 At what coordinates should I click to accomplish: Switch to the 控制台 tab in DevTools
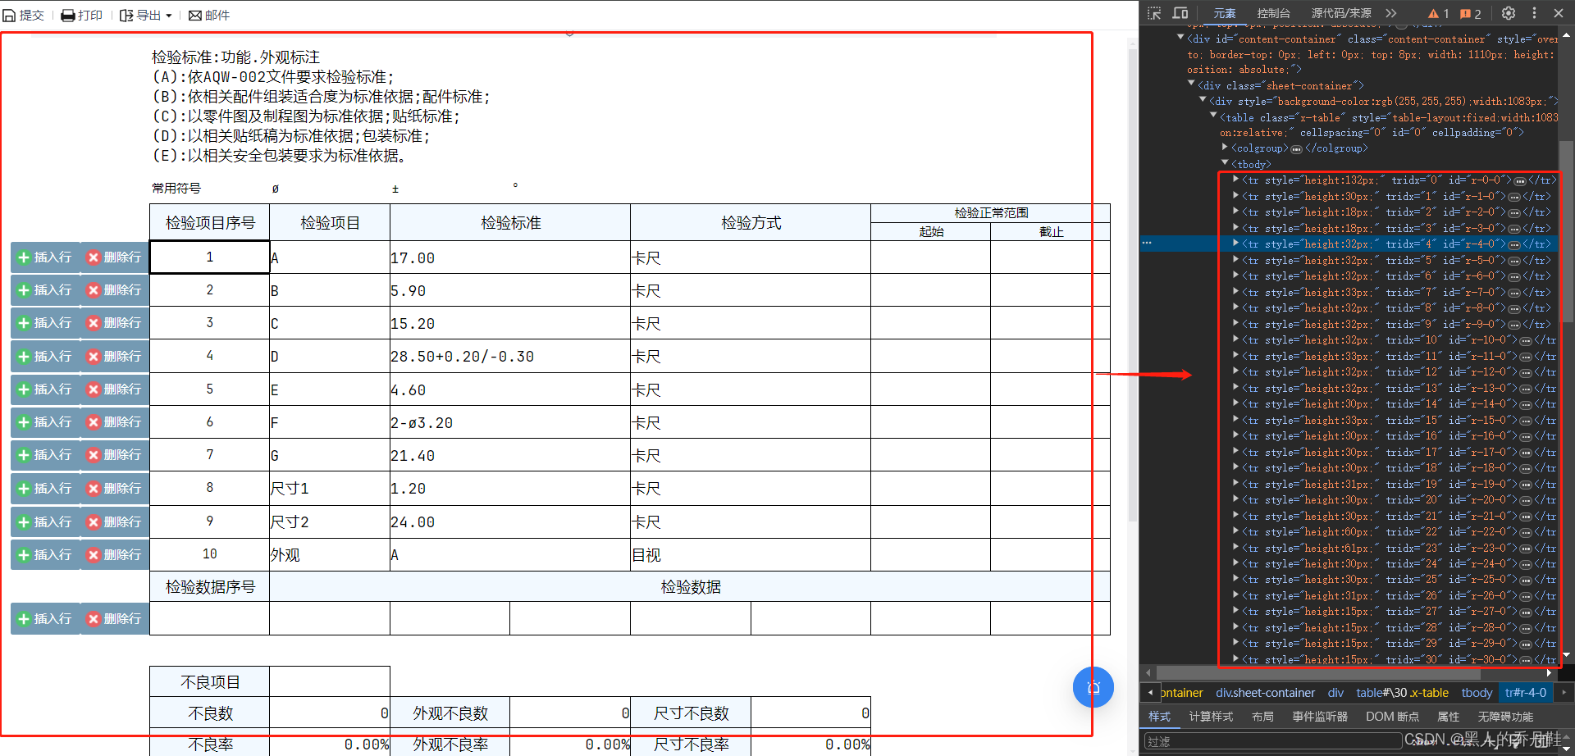coord(1273,13)
